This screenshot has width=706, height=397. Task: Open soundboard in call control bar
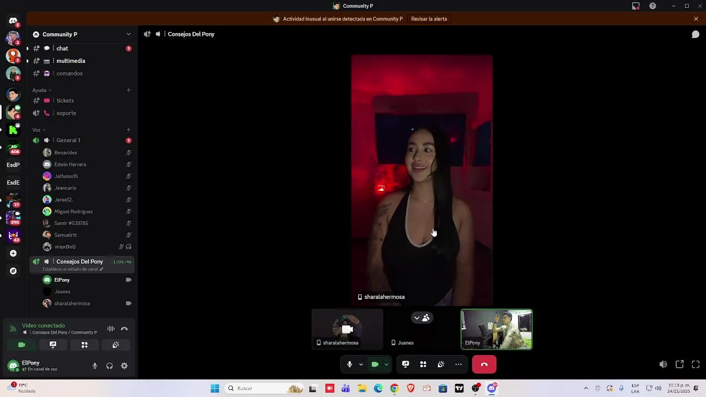pyautogui.click(x=441, y=364)
